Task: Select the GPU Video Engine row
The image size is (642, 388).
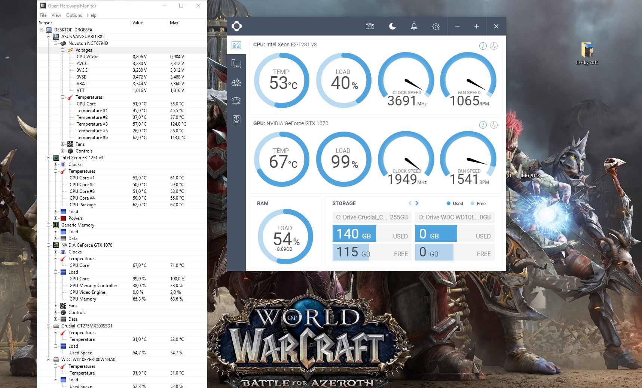Action: tap(122, 292)
